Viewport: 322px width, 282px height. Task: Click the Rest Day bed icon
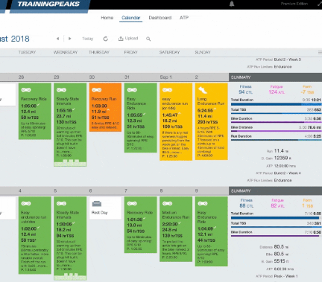97,204
